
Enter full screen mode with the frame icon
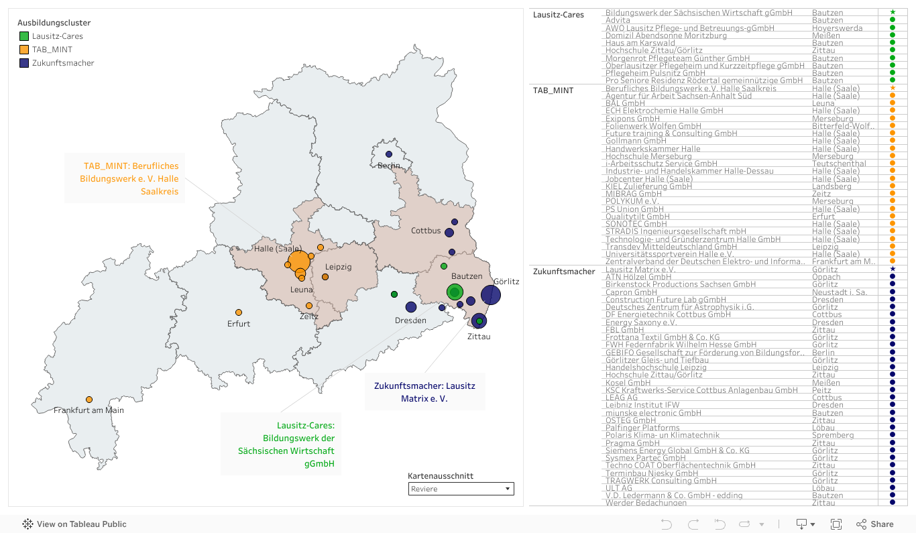click(x=836, y=524)
